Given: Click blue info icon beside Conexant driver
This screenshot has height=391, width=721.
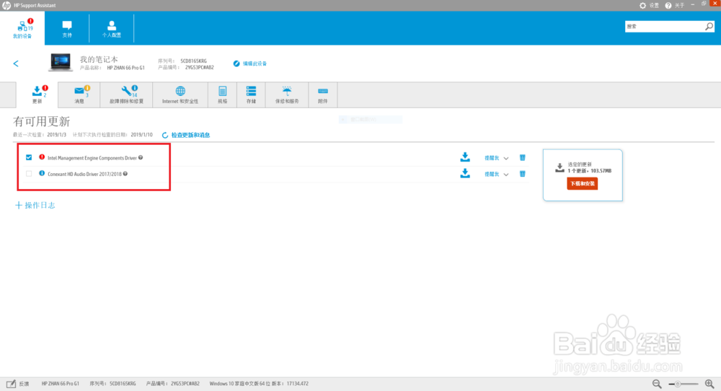Looking at the screenshot, I should [42, 173].
